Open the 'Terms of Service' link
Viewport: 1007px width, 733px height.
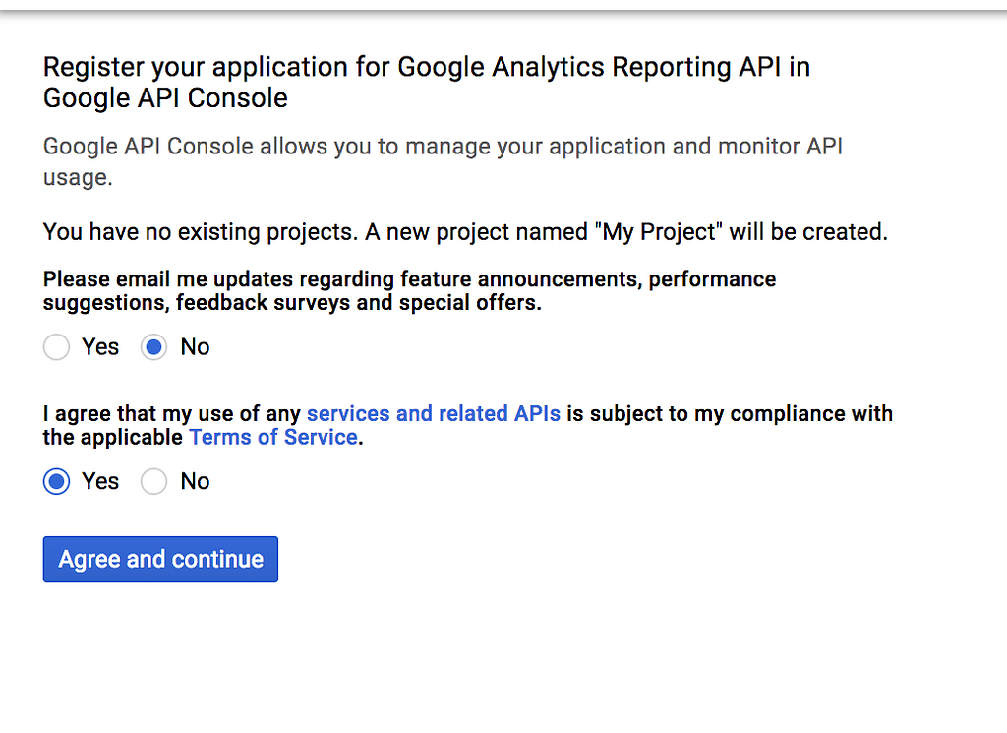pos(273,437)
